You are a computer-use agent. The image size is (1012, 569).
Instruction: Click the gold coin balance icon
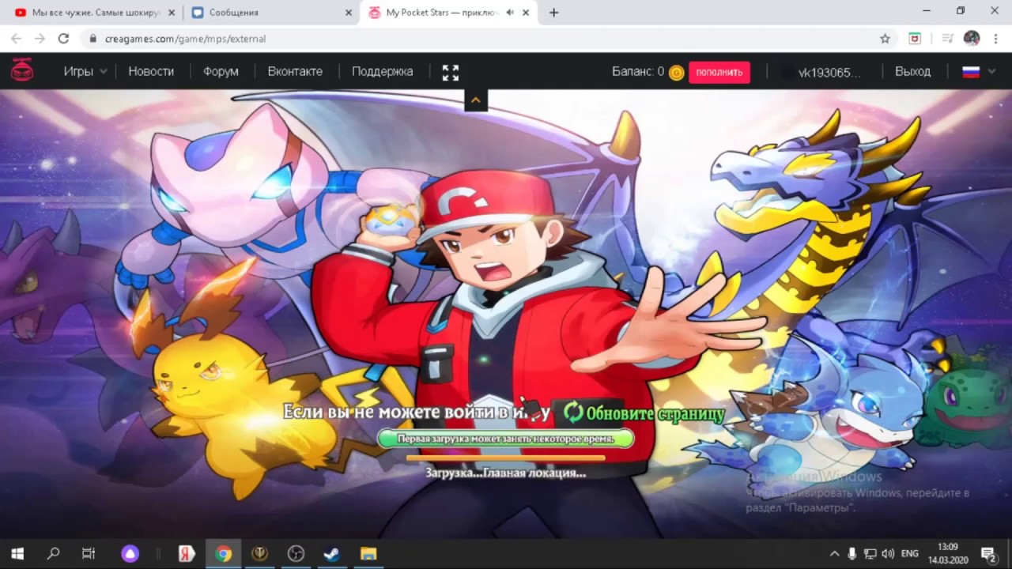pos(677,73)
